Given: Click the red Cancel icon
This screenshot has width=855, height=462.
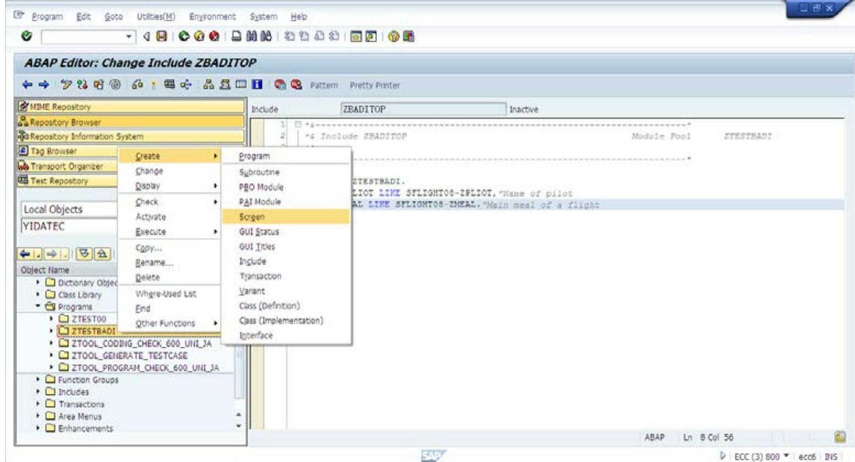Looking at the screenshot, I should 214,37.
